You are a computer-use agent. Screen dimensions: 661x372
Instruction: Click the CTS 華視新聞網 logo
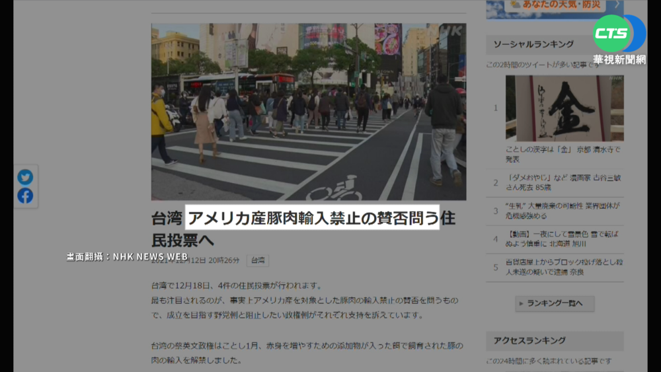pyautogui.click(x=619, y=40)
